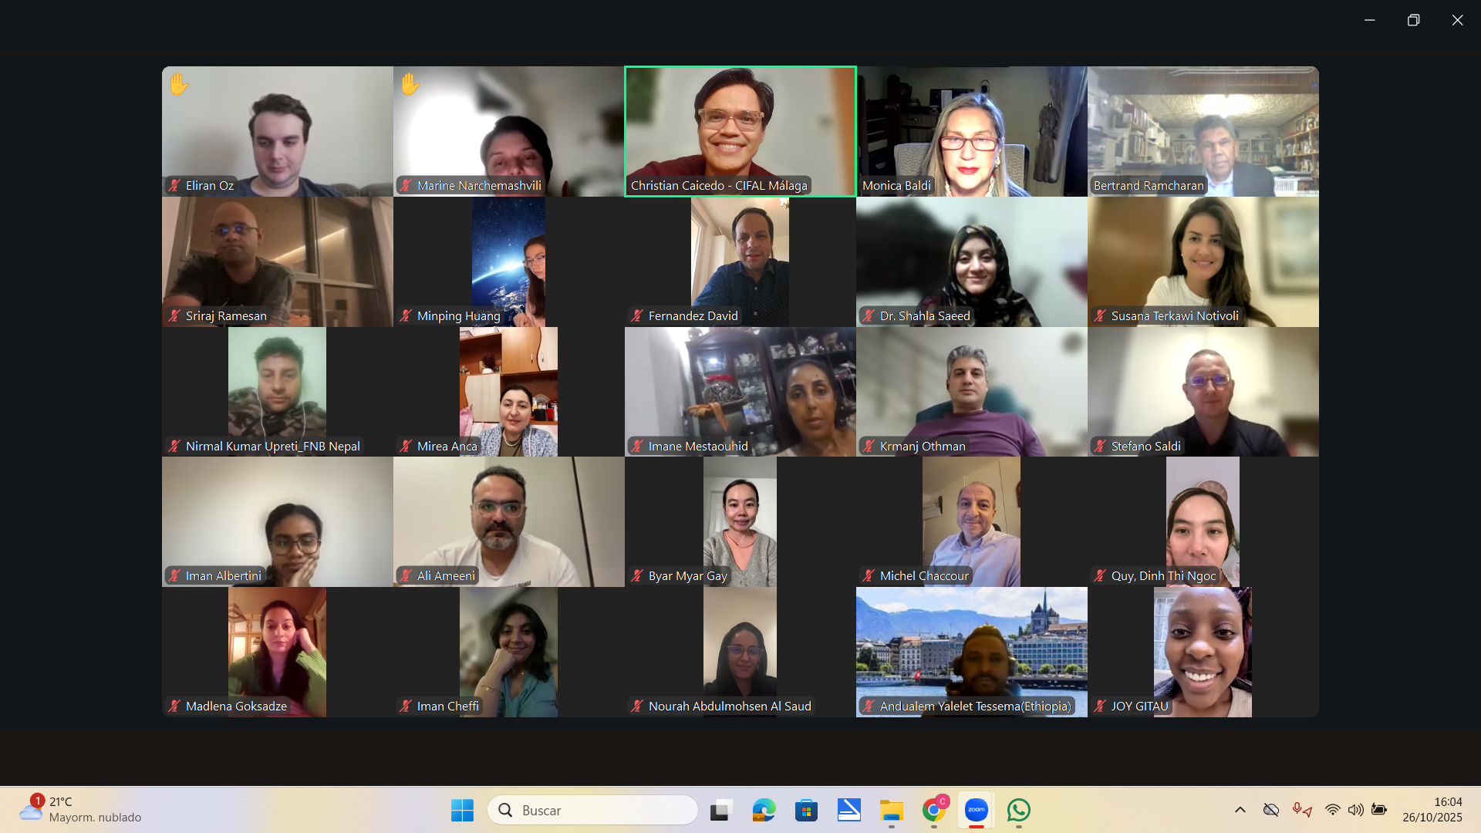Open Google Chrome from the taskbar

[x=933, y=810]
